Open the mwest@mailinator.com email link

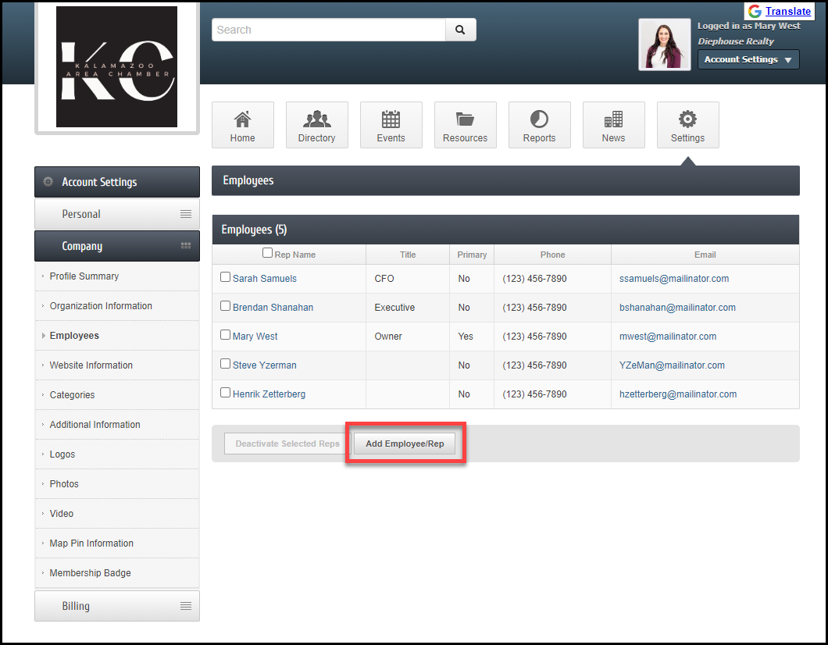point(668,337)
